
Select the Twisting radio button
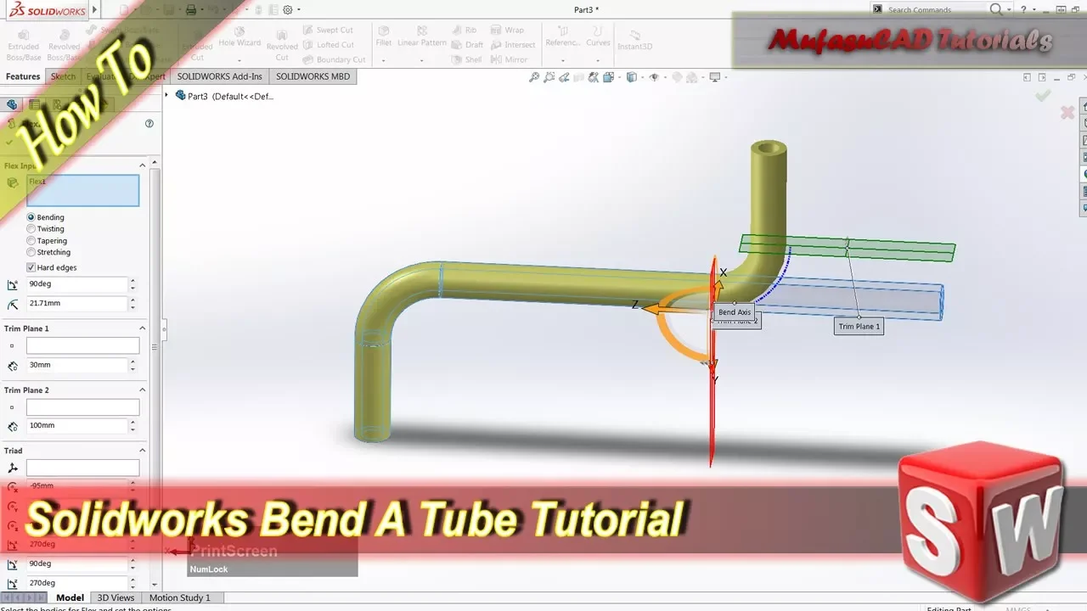pyautogui.click(x=31, y=229)
